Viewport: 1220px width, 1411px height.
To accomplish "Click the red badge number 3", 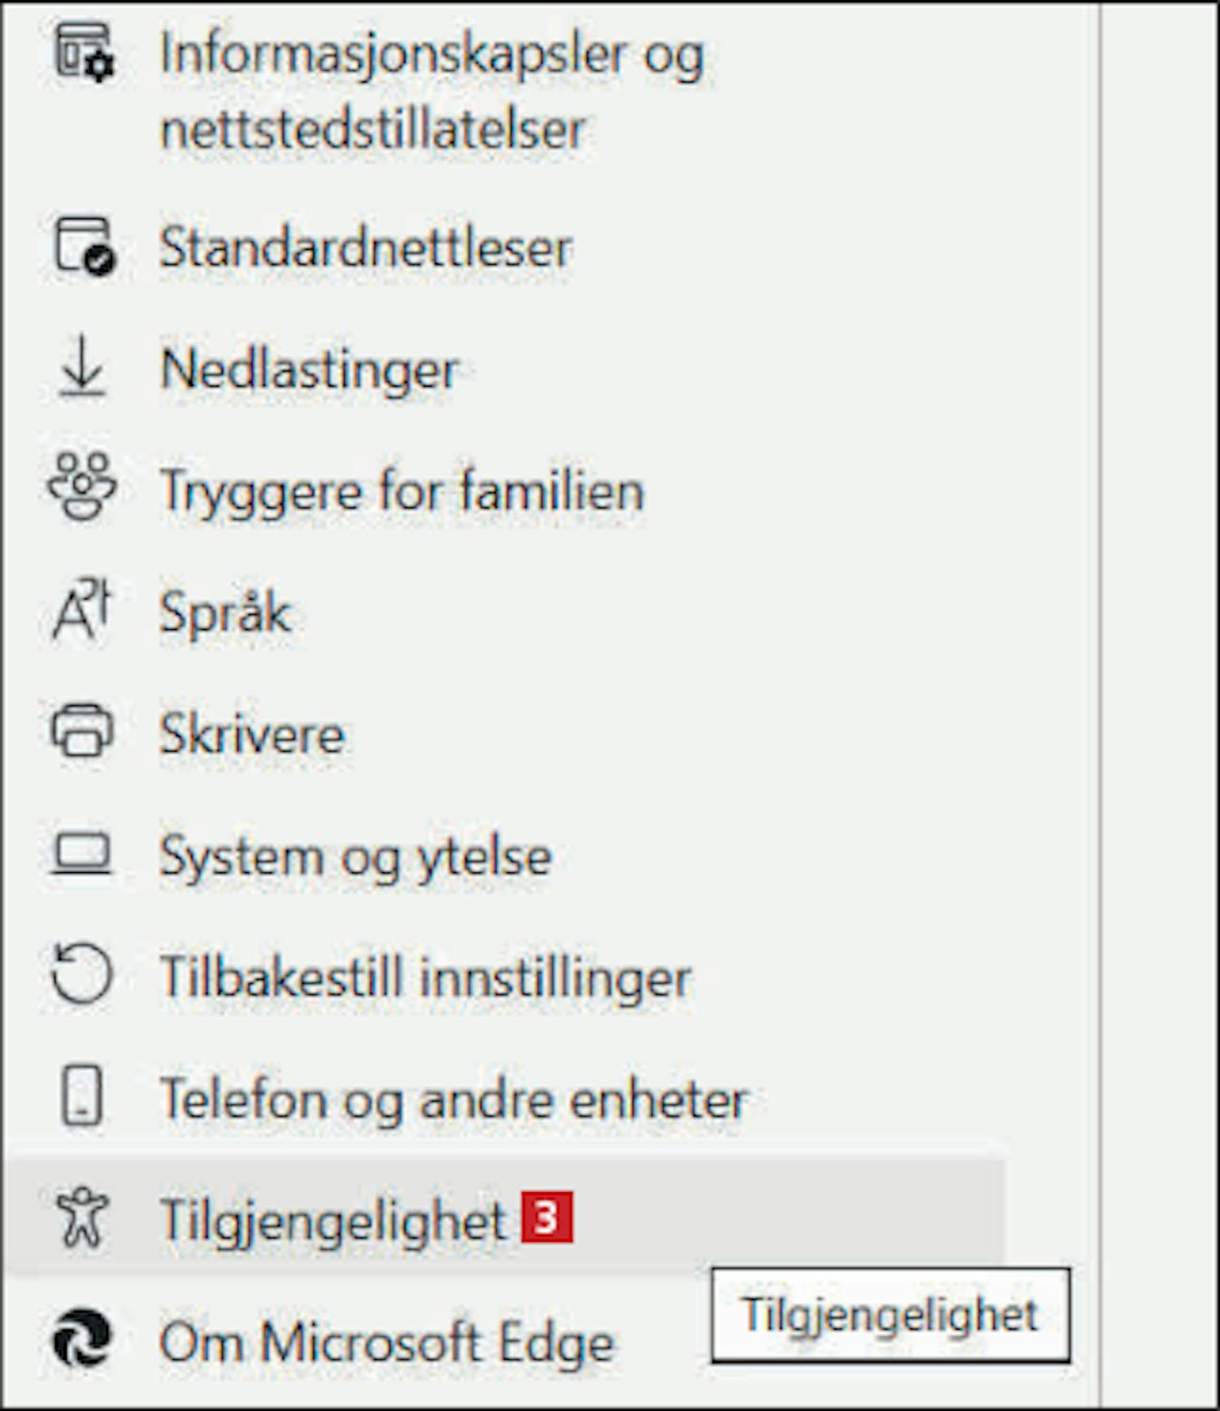I will point(547,1217).
